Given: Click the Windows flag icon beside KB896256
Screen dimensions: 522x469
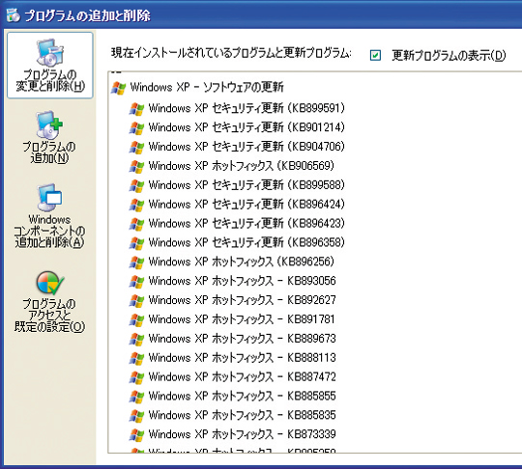Looking at the screenshot, I should 136,262.
